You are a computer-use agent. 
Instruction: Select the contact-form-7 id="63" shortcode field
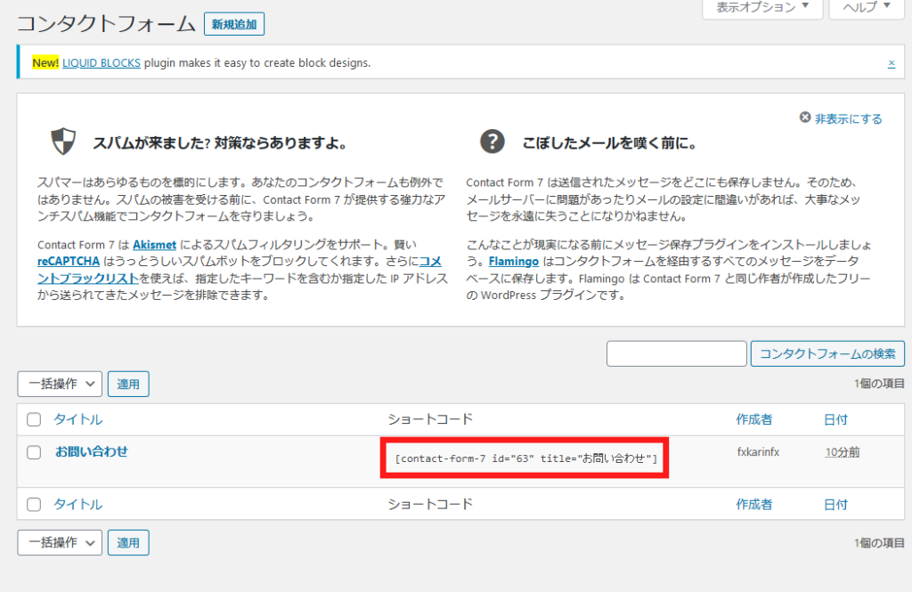tap(525, 458)
